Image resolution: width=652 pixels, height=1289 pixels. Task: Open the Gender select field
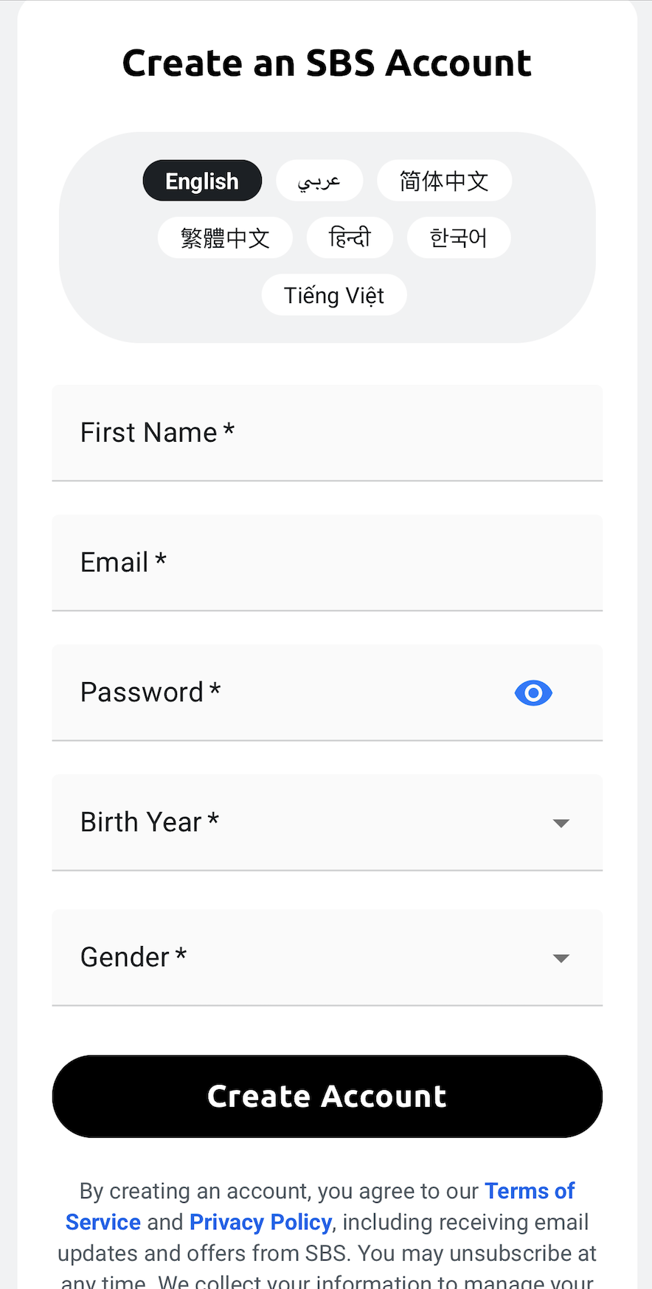coord(327,957)
